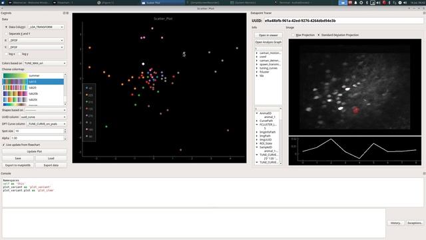Open the Colors based on dropdown
Screen dimensions: 426x240
tap(45, 63)
